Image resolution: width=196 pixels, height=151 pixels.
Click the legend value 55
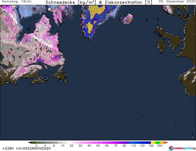98,146
